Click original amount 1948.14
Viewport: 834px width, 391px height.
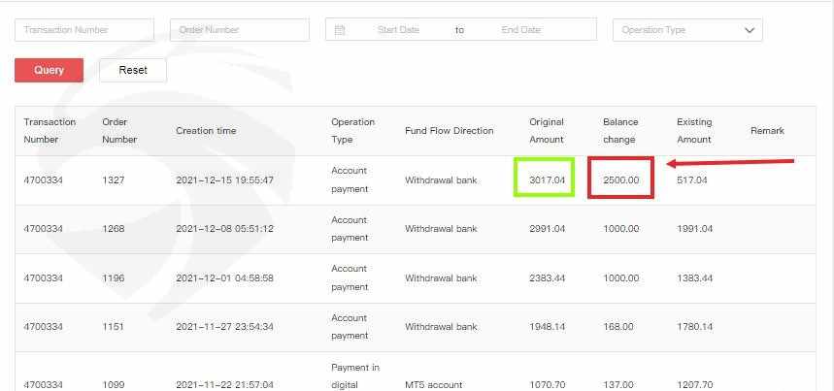pyautogui.click(x=547, y=327)
